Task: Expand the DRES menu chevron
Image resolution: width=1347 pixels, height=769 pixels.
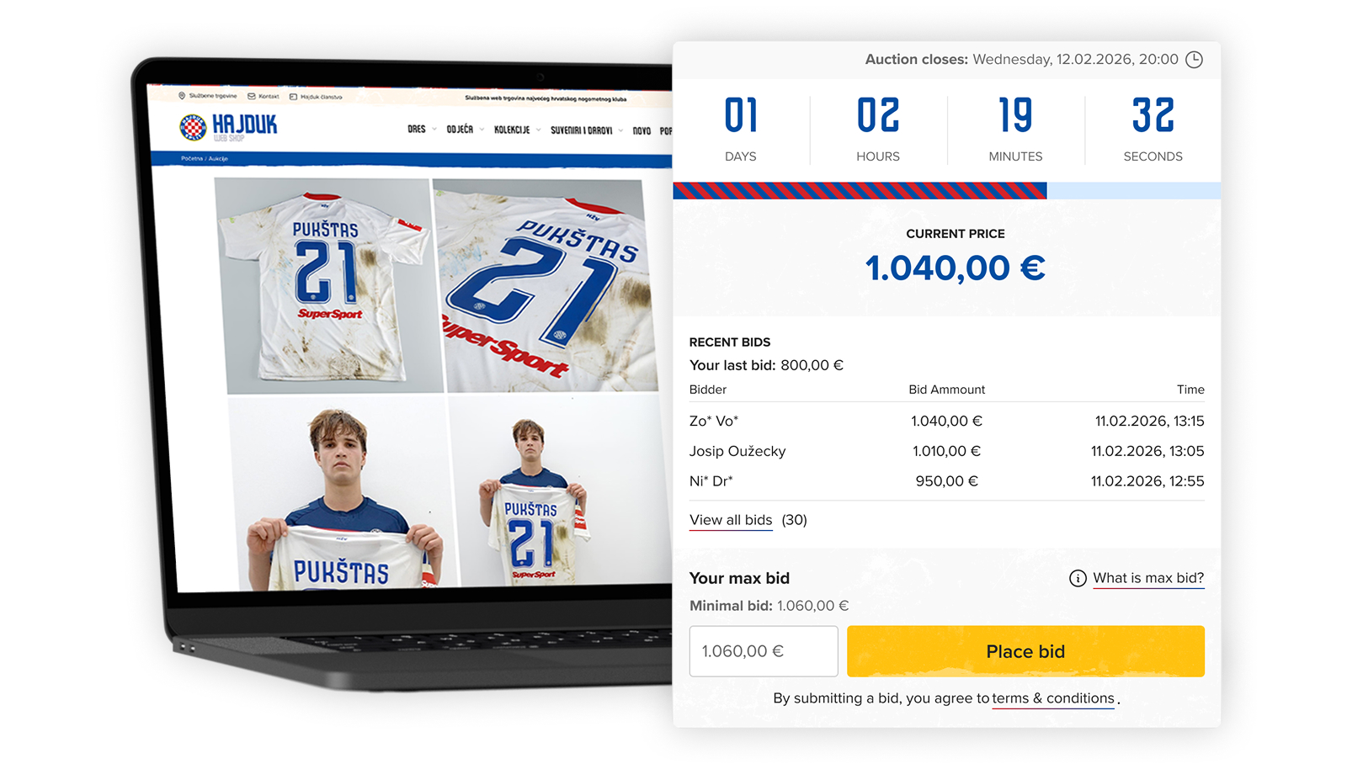Action: [x=434, y=129]
